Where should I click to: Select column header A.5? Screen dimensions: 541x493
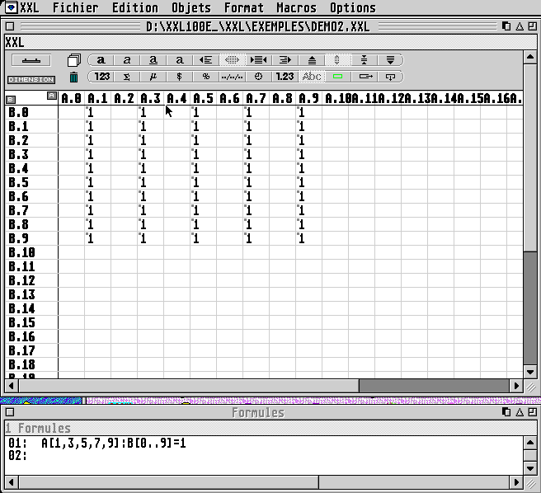click(203, 99)
